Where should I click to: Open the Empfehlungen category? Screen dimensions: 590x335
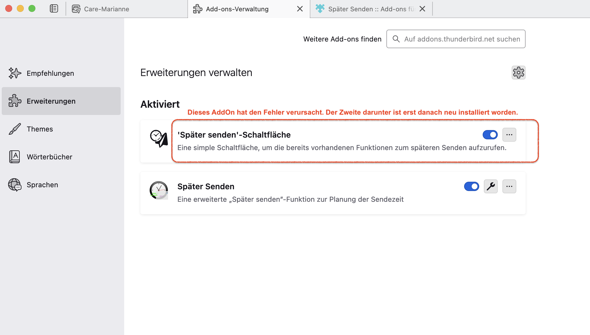pos(50,73)
